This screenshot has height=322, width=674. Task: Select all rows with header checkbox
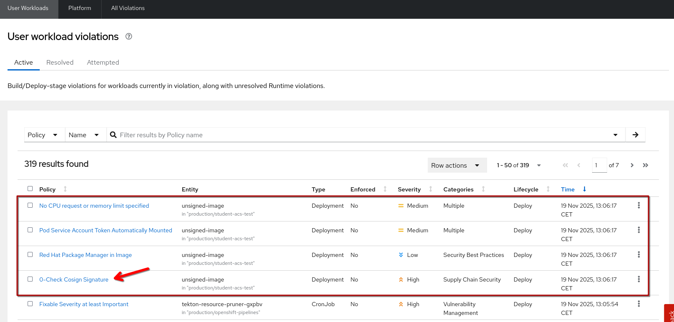(30, 189)
